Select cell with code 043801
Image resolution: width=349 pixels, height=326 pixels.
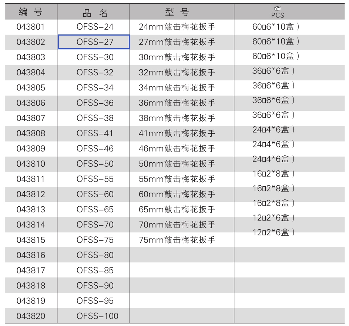31,27
